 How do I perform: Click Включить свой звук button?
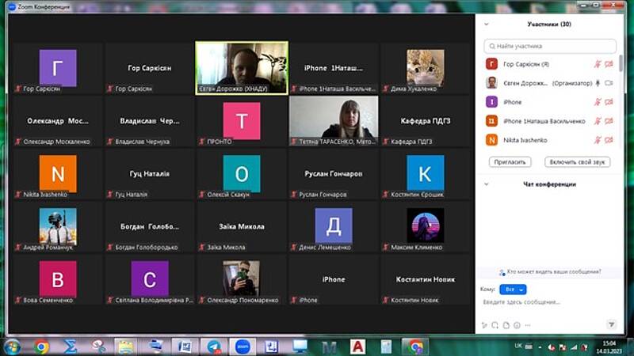[x=576, y=161]
